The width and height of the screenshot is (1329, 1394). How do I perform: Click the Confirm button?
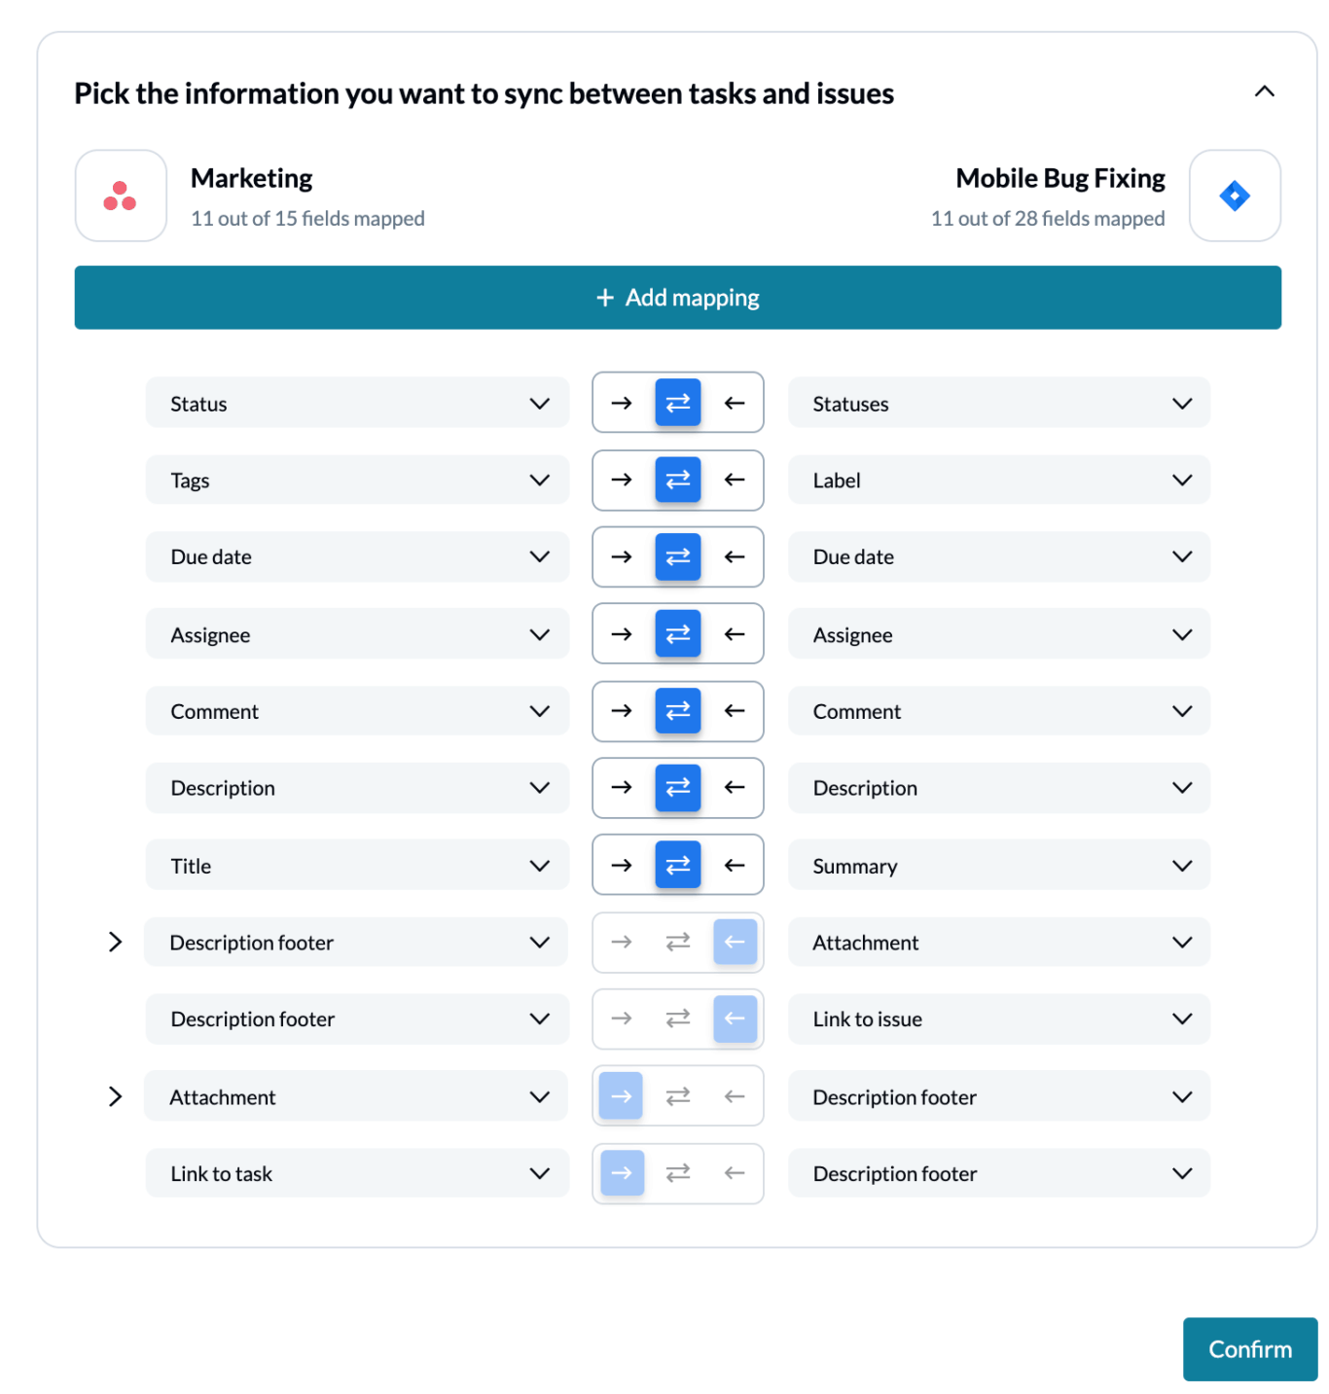1250,1349
